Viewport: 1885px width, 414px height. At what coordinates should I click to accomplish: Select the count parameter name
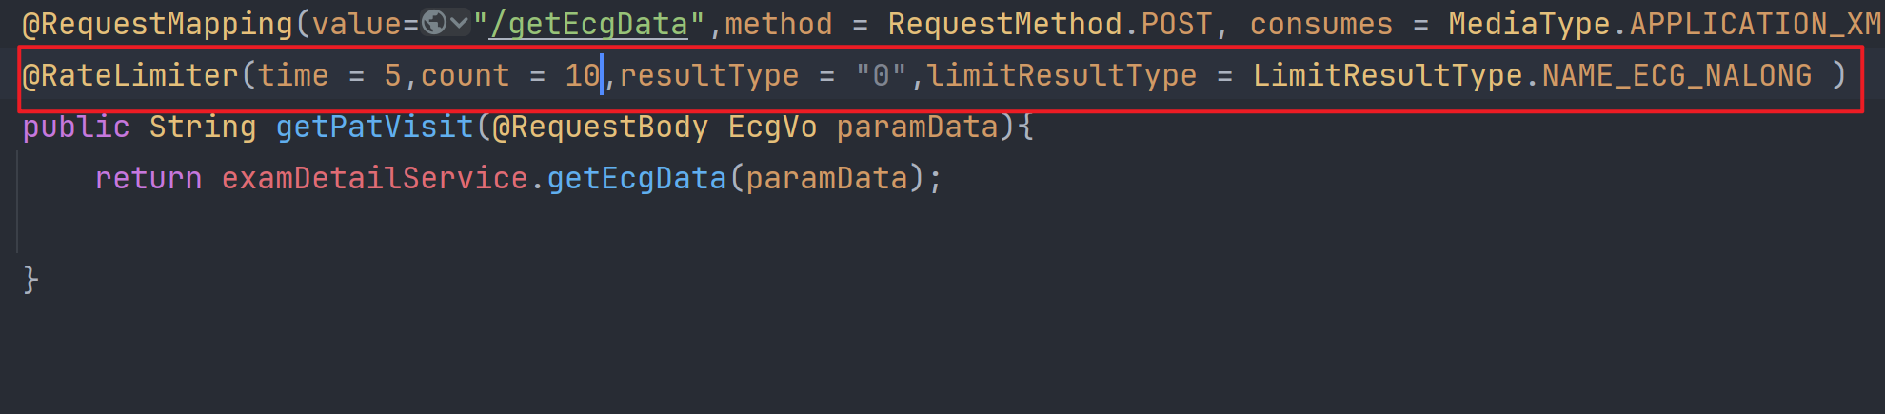[x=466, y=76]
